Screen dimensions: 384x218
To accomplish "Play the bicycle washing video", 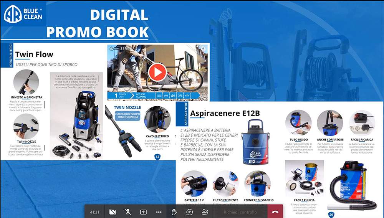I will (x=157, y=73).
